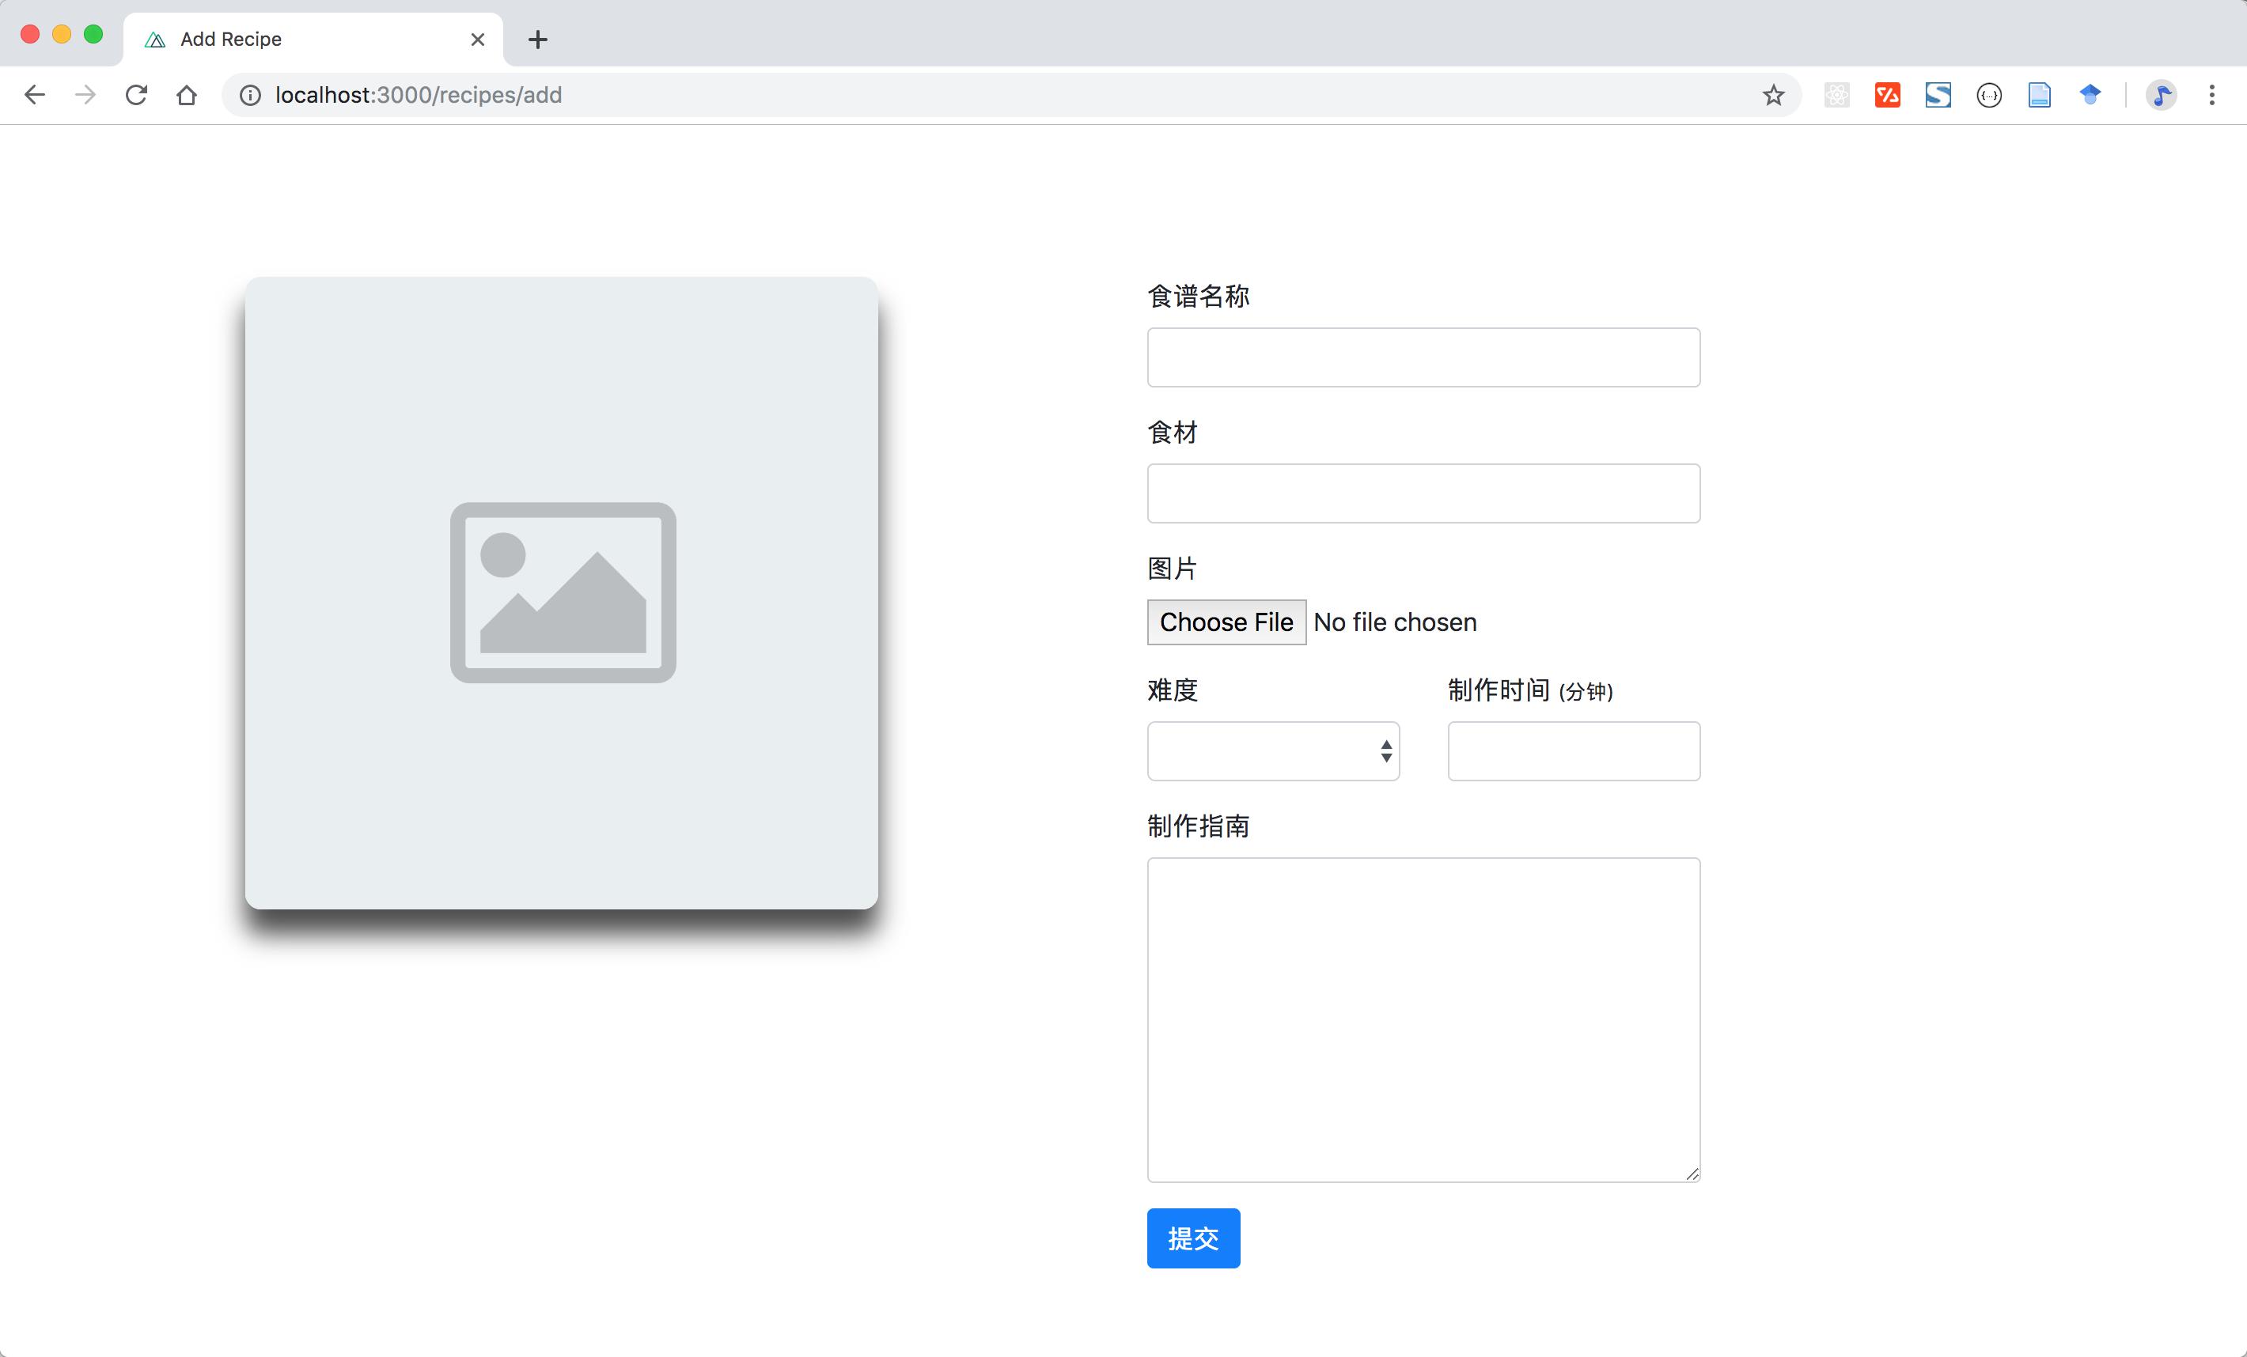Click the image placeholder preview card
Image resolution: width=2247 pixels, height=1357 pixels.
pos(562,592)
